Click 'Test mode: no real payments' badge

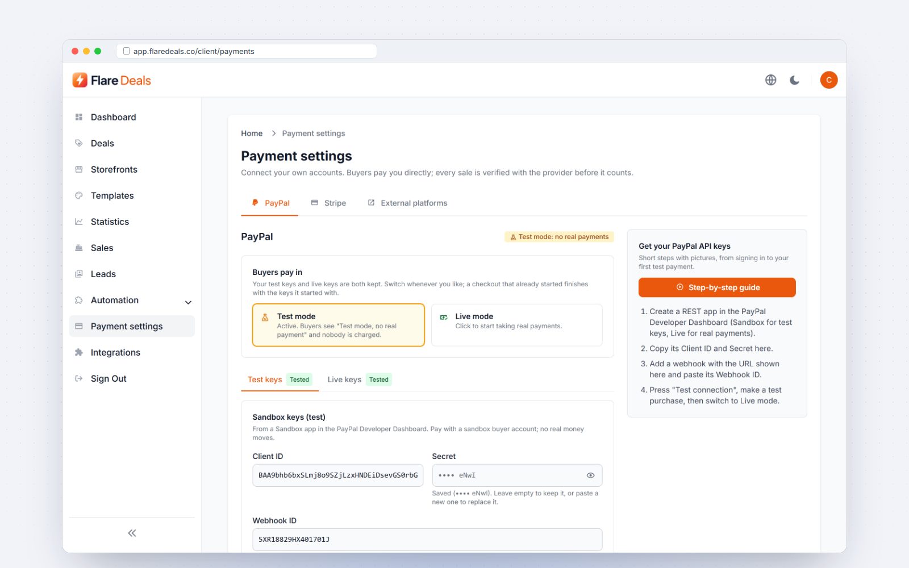tap(559, 237)
